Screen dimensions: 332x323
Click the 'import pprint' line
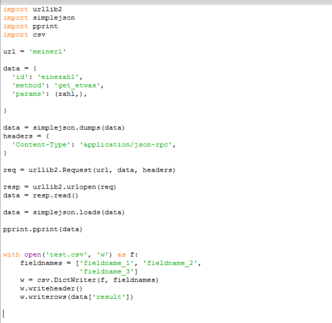tap(30, 26)
